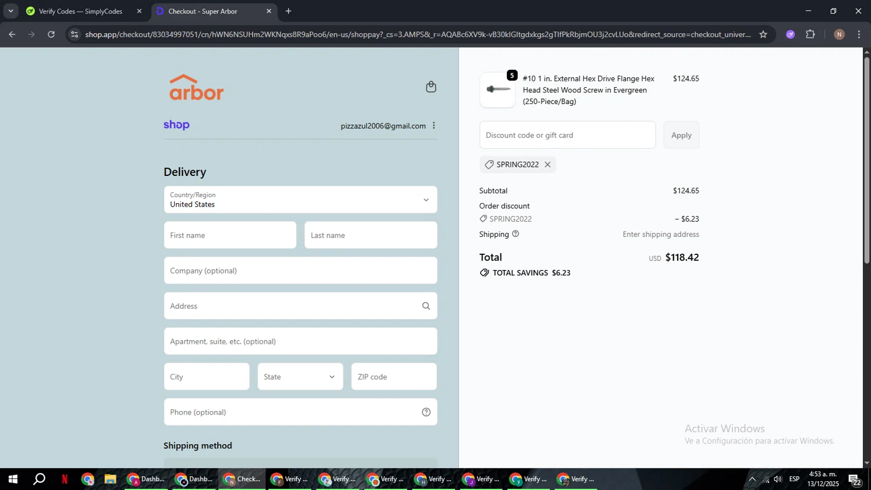Open the Chrome profile avatar N
This screenshot has width=871, height=490.
pos(839,34)
